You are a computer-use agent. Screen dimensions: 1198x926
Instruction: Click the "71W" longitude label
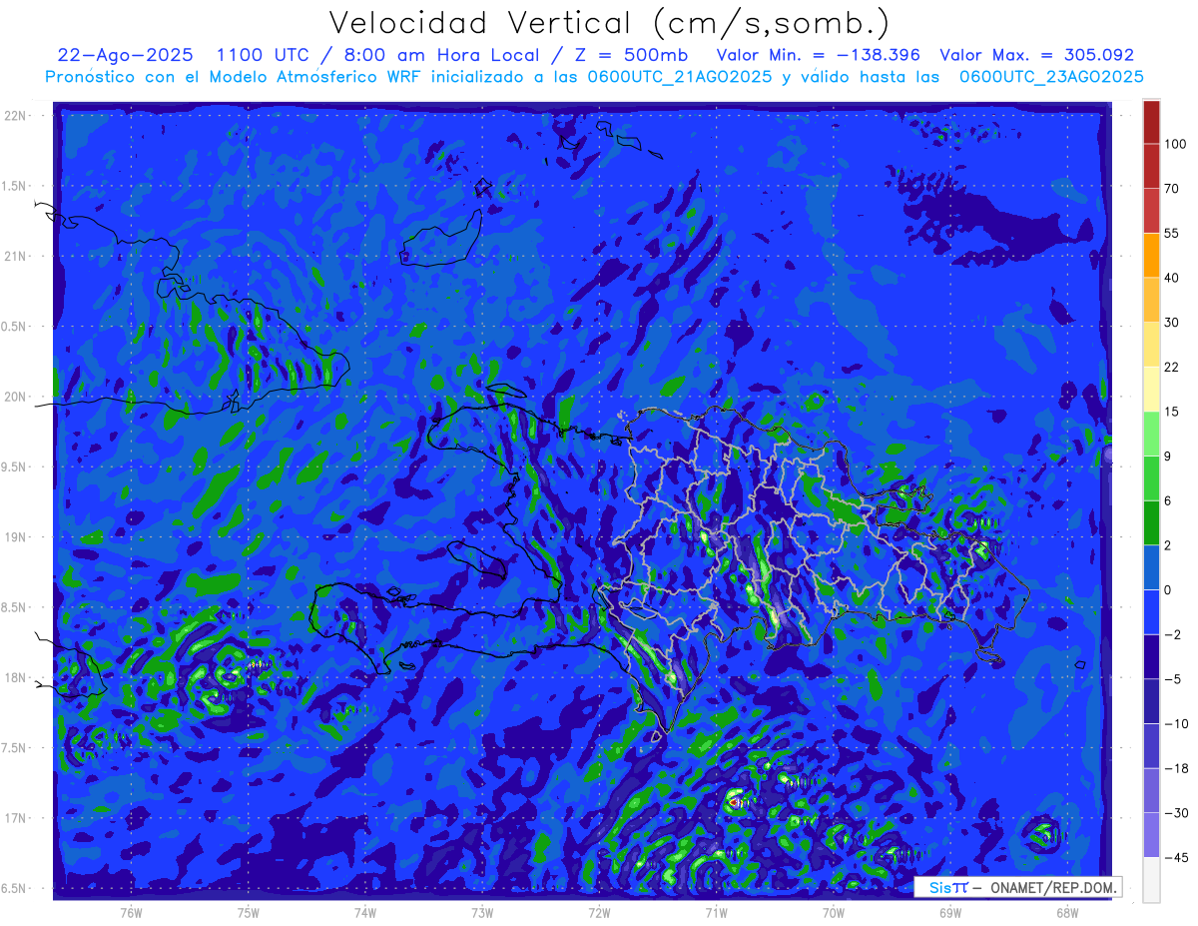(716, 913)
